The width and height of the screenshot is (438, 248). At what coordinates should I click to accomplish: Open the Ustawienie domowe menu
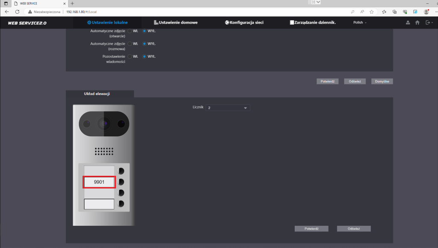point(176,23)
